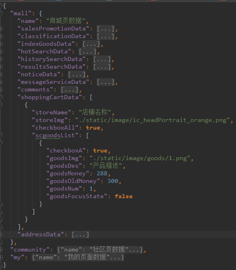
Task: Click the gutter plus marker beside comments
Action: tap(1, 90)
